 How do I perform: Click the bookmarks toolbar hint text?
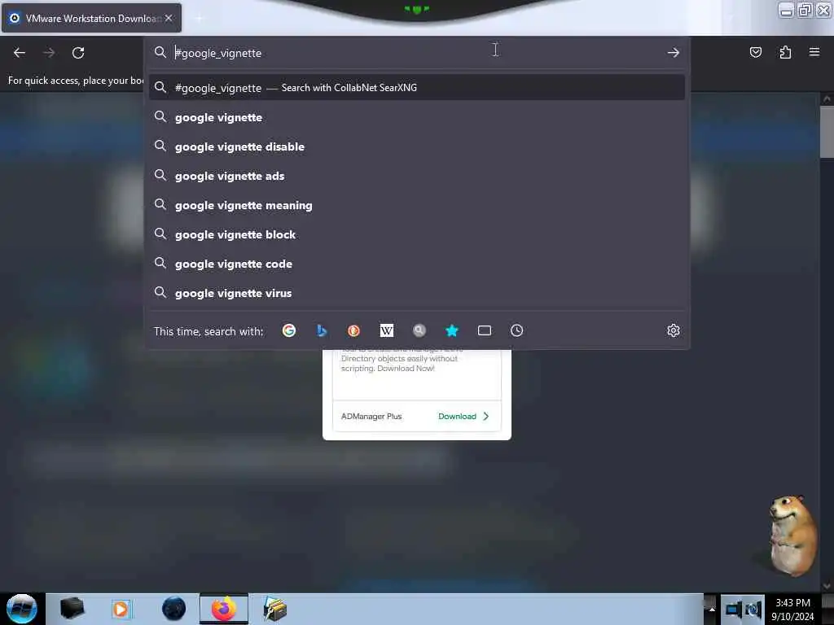pyautogui.click(x=76, y=81)
